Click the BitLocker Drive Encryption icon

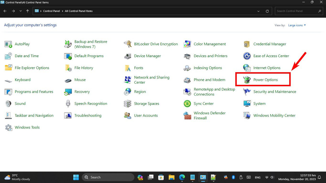click(128, 44)
